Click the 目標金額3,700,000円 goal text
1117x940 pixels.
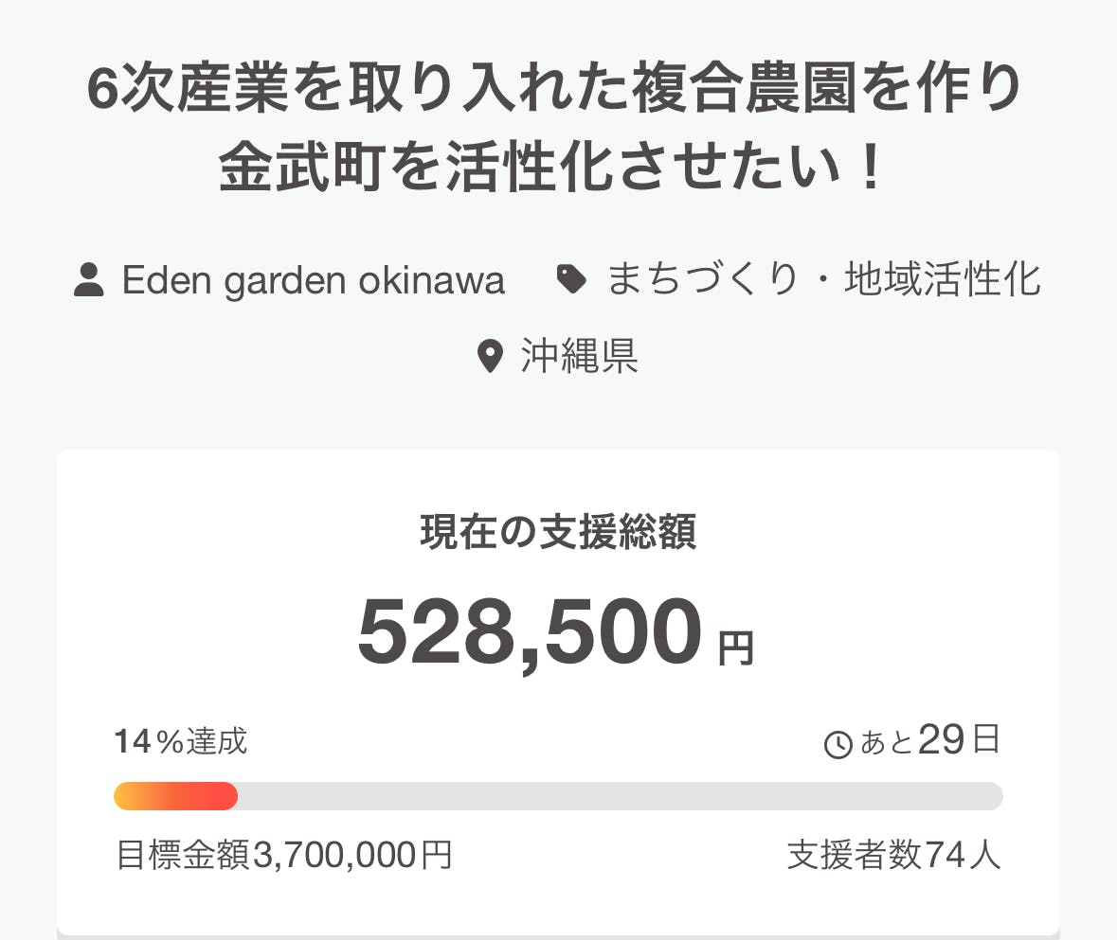point(283,856)
